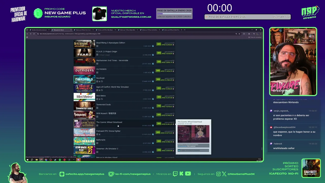Click the Tormented Souls title
The width and height of the screenshot is (325, 183).
(x=103, y=104)
